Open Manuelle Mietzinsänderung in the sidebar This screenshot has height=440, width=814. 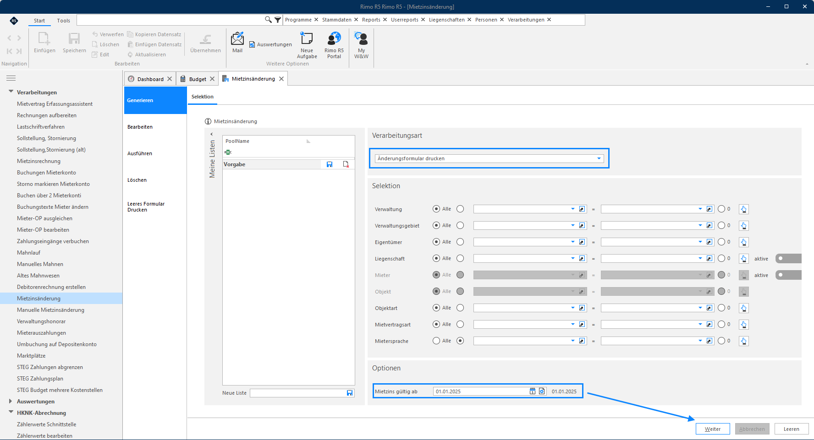[50, 310]
